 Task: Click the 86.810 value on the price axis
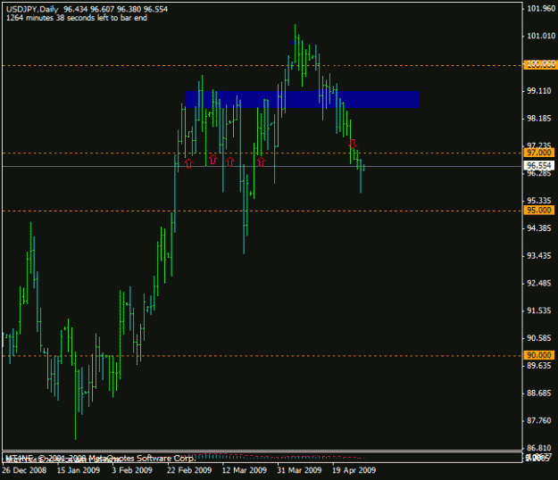538,448
